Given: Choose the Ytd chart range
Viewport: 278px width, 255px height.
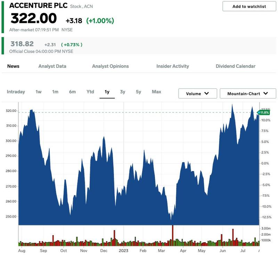Looking at the screenshot, I should (x=90, y=92).
